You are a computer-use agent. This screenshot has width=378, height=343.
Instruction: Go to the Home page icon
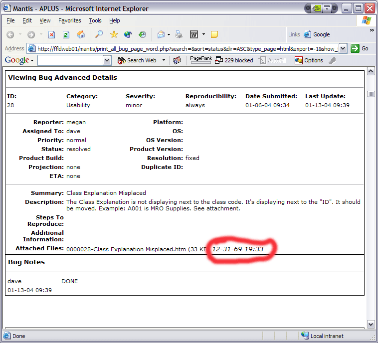pyautogui.click(x=80, y=34)
